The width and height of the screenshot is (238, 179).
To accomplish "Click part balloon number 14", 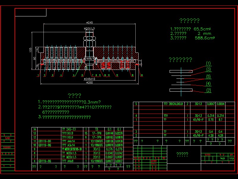I will point(142,75).
